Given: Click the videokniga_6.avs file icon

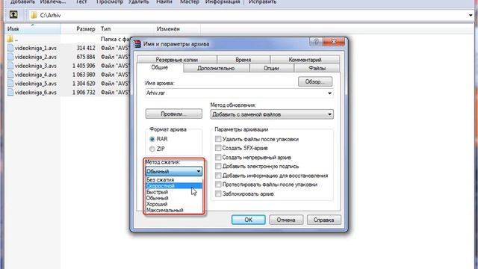Looking at the screenshot, I should pos(10,92).
